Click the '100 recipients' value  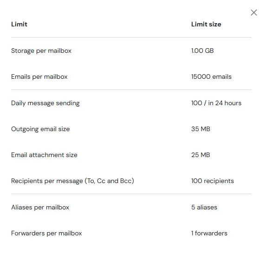213,181
